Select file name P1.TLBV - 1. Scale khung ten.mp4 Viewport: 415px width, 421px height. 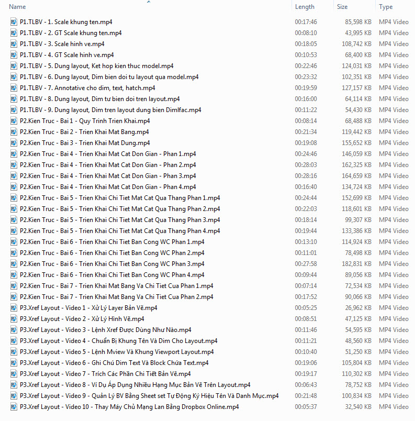click(66, 22)
